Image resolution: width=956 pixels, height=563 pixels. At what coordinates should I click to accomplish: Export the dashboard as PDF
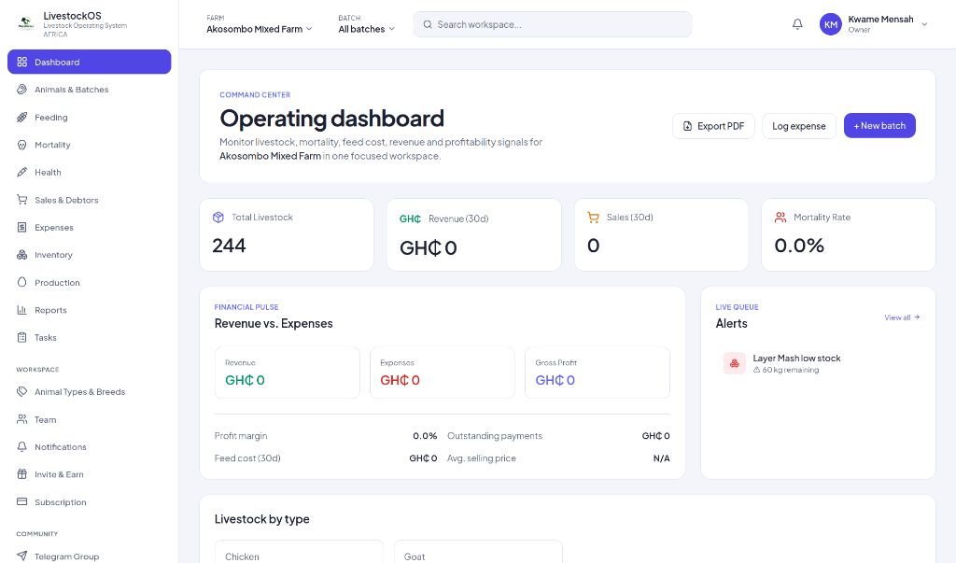pyautogui.click(x=713, y=126)
